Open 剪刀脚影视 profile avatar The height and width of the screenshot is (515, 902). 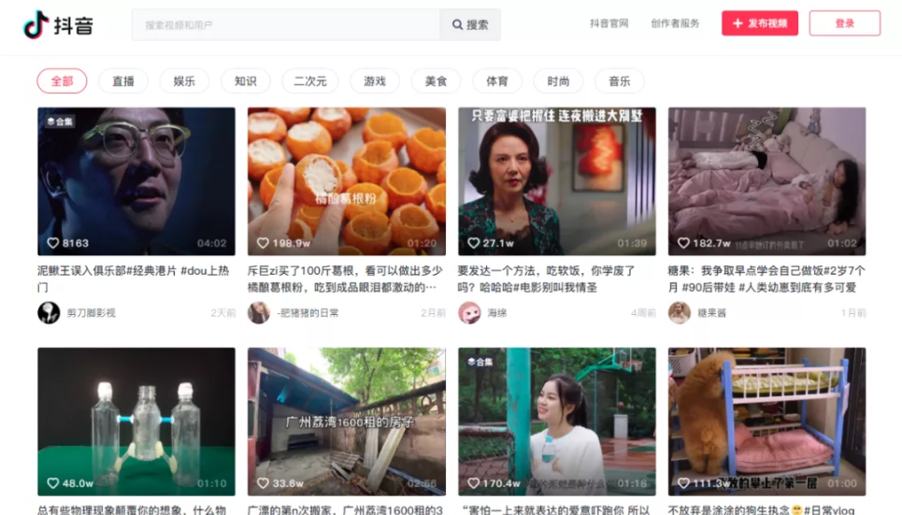coord(49,313)
